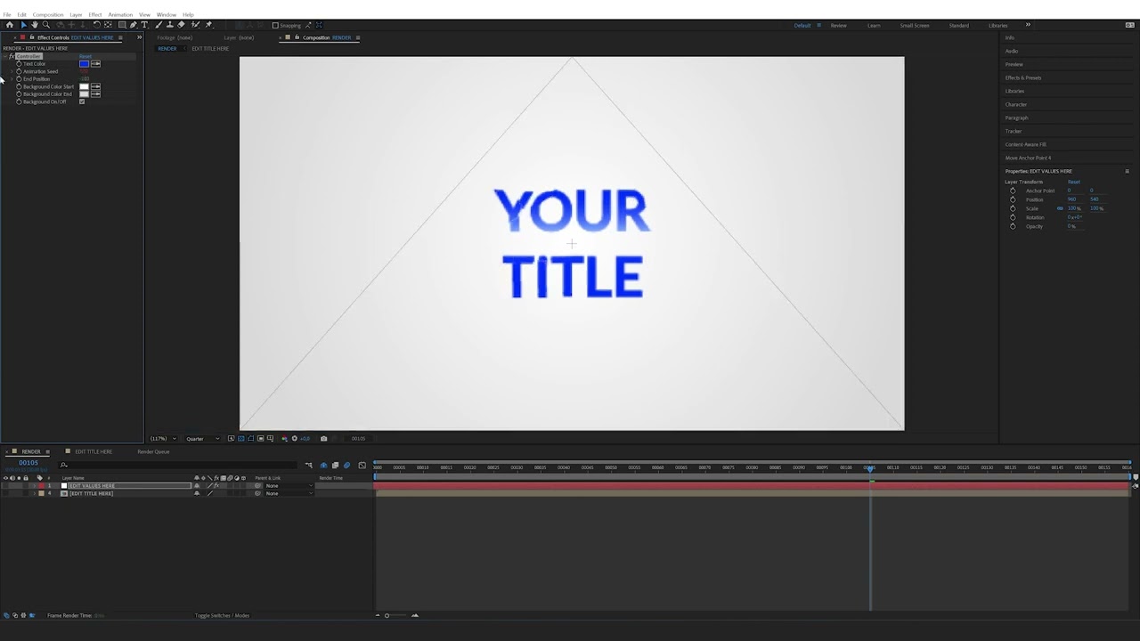
Task: Toggle fx switch on EDIT VALUES HERE layer
Action: [216, 485]
